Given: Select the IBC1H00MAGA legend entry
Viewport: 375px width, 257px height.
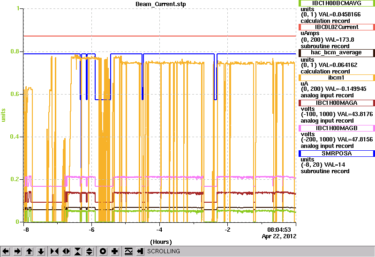Looking at the screenshot, I should tap(337, 103).
